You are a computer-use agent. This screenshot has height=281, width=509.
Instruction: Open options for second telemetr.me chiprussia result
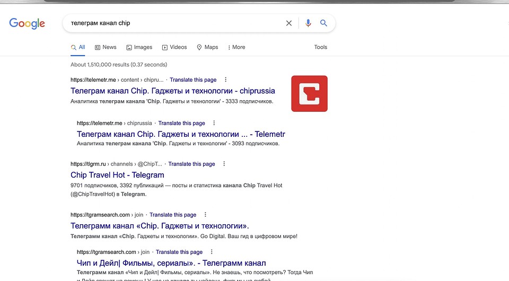click(214, 123)
